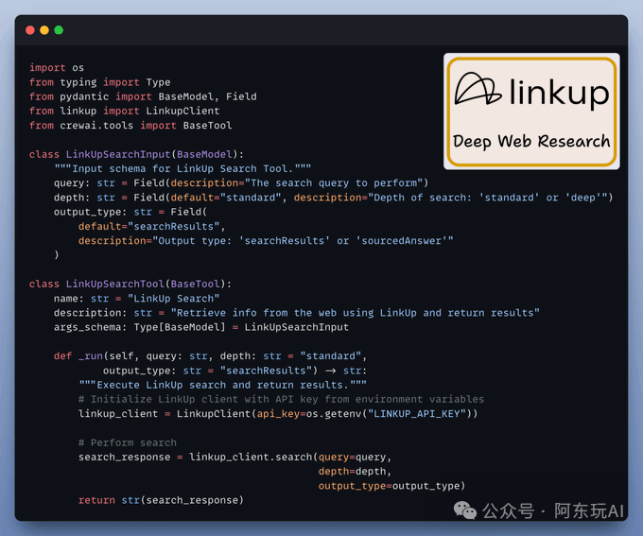The image size is (643, 536).
Task: Click the yellow minimize window dot
Action: (44, 30)
